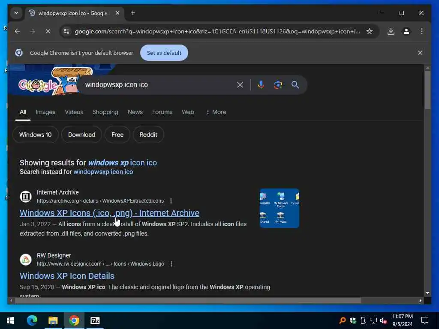Open Windows XP Icon Details link
This screenshot has height=329, width=439.
(x=67, y=276)
